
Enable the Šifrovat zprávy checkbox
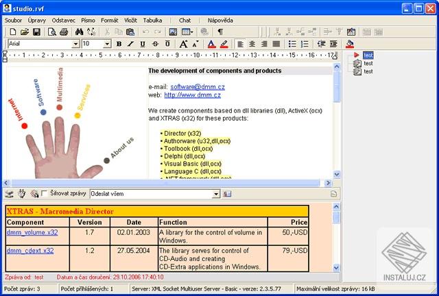(44, 193)
